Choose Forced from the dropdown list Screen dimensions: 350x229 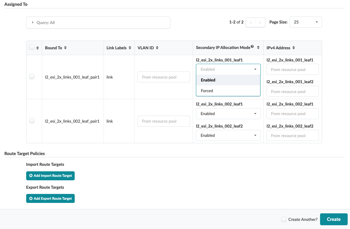207,91
